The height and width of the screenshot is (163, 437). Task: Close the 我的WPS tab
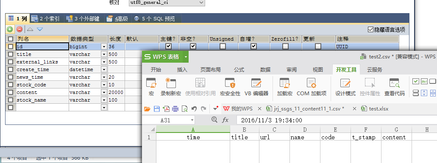pyautogui.click(x=259, y=108)
